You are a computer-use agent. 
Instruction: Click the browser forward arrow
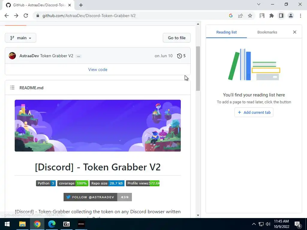(x=16, y=16)
